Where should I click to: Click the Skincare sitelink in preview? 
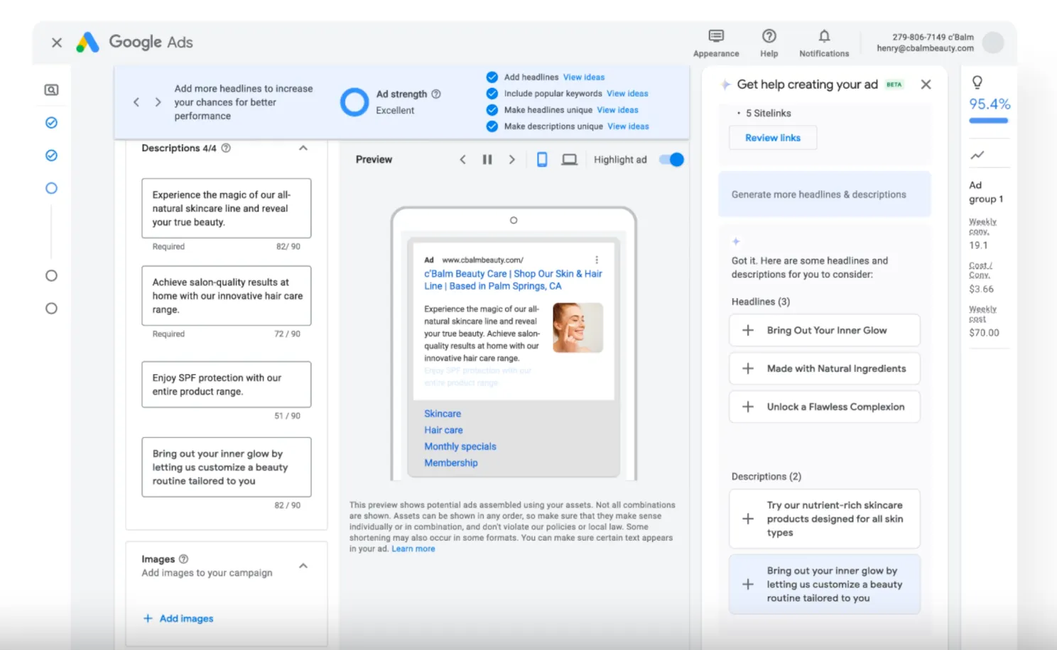[x=443, y=414]
